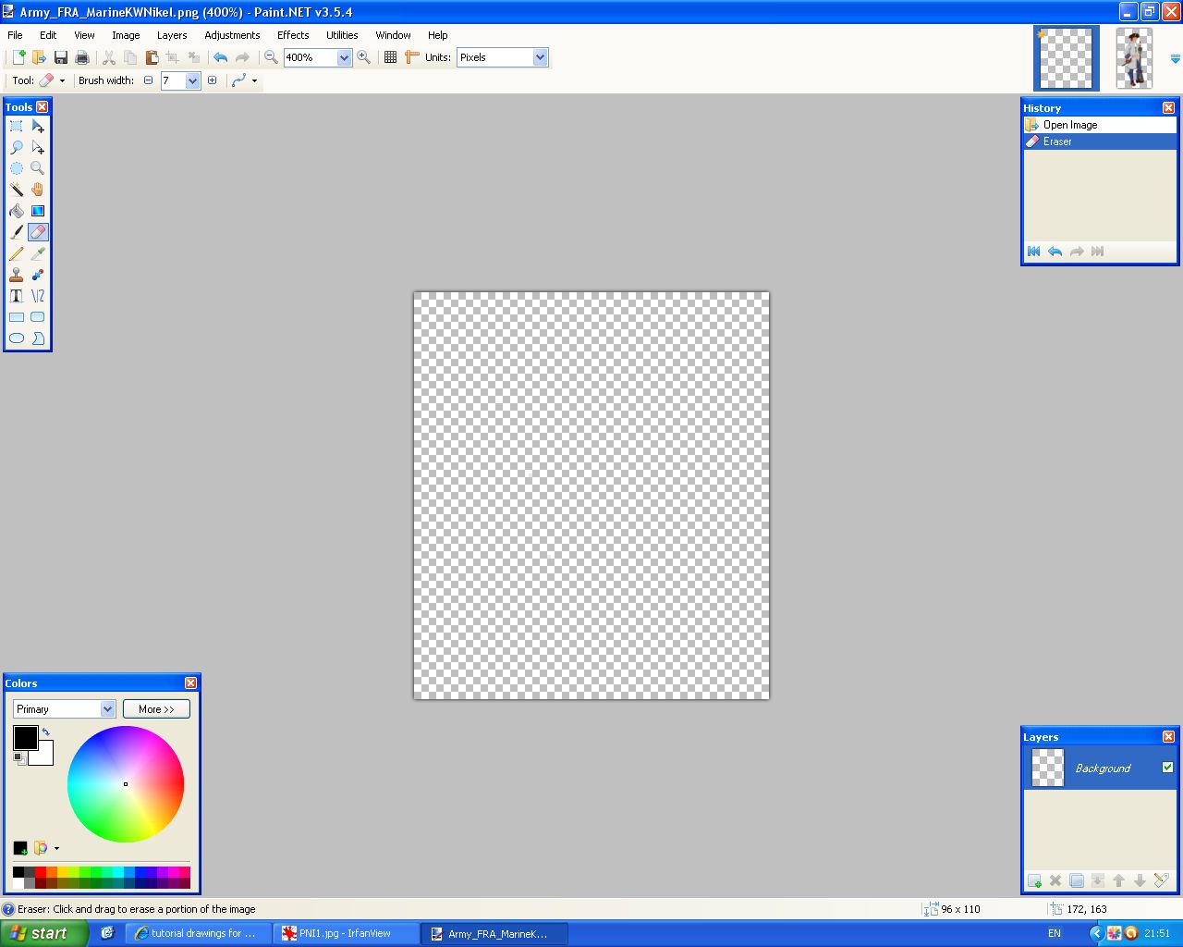The width and height of the screenshot is (1183, 947).
Task: Toggle the pixel grid display
Action: [x=391, y=57]
